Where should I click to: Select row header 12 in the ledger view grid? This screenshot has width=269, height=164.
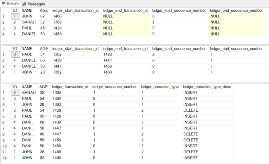(6, 158)
